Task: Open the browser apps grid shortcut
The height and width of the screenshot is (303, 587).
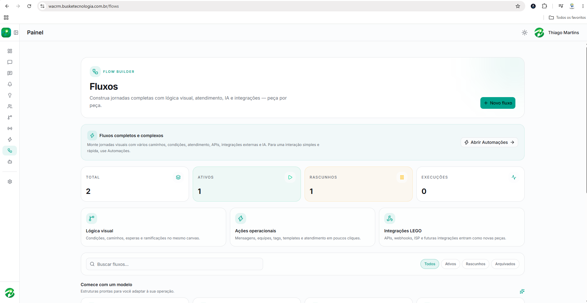Action: point(6,18)
